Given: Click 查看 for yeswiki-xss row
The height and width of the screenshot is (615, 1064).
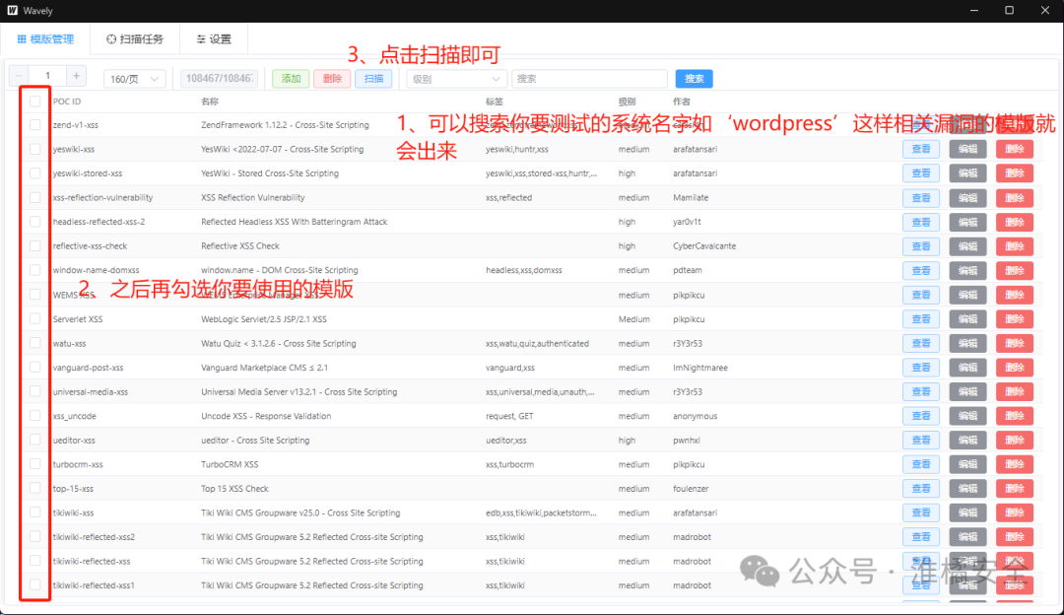Looking at the screenshot, I should 921,150.
